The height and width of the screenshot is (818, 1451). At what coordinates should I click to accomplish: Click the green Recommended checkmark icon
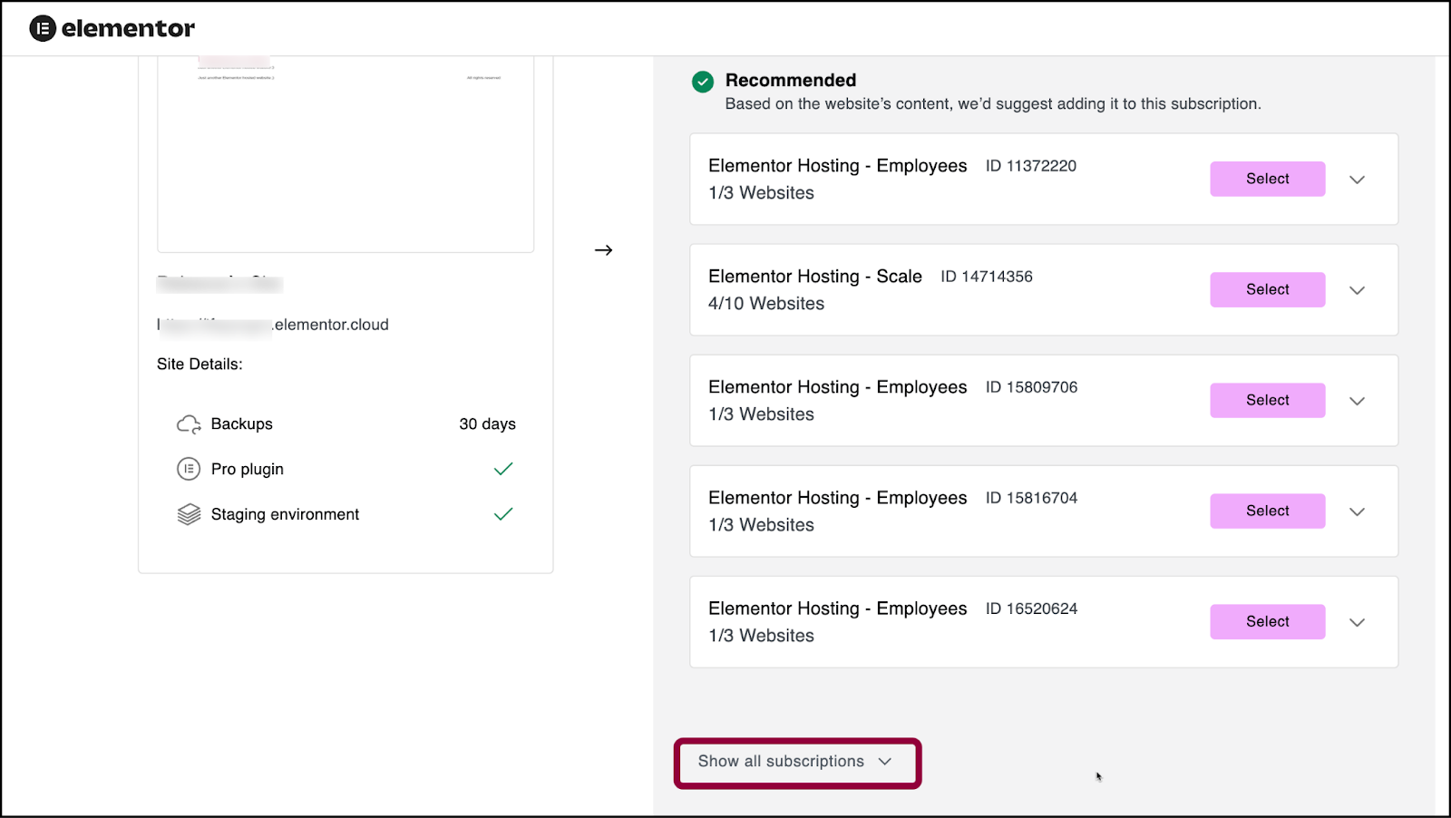(703, 82)
